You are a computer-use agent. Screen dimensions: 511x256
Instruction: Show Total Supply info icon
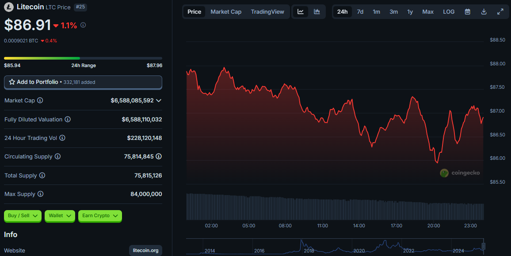coord(42,175)
